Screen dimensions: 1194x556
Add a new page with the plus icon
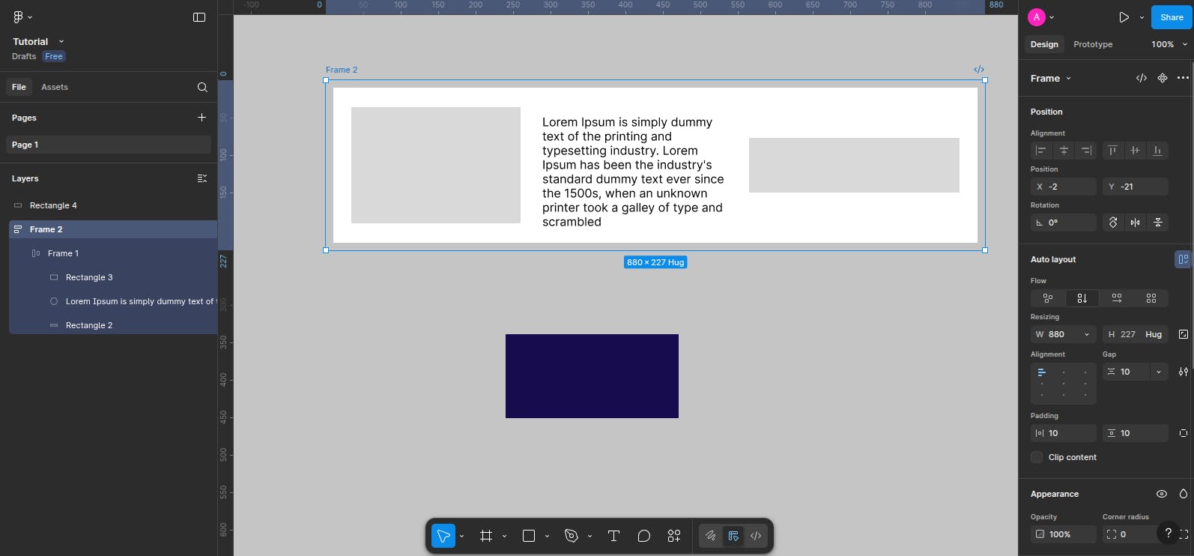(x=201, y=118)
